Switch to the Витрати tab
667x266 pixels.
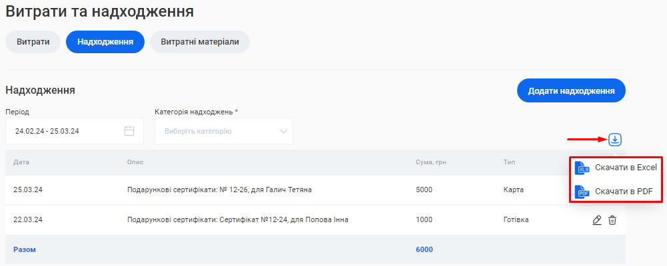click(x=33, y=41)
